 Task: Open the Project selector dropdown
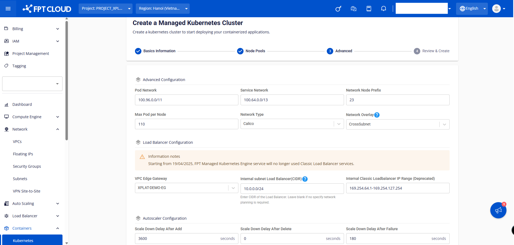[105, 9]
